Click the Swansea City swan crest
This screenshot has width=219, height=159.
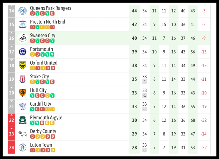coord(22,38)
